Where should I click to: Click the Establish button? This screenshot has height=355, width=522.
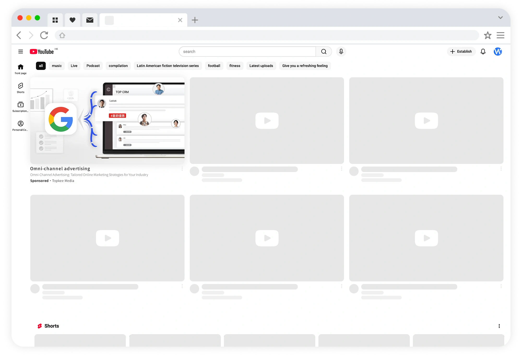pos(461,51)
